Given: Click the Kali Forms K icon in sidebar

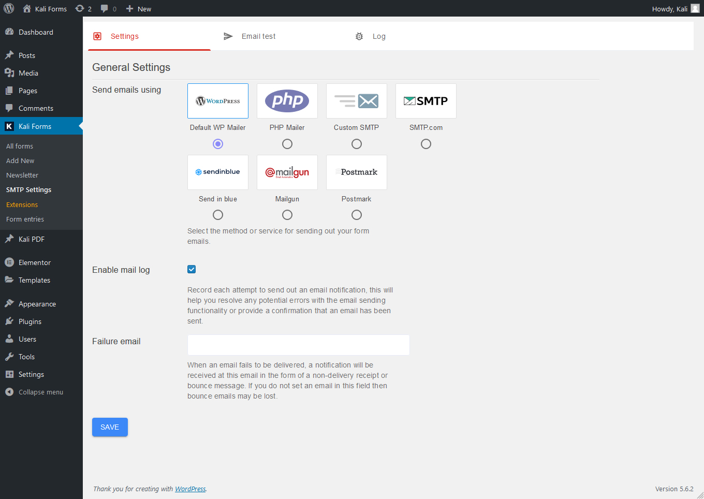Looking at the screenshot, I should point(9,126).
